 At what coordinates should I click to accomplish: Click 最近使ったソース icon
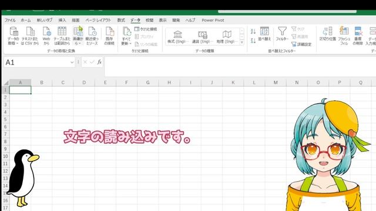(92, 36)
